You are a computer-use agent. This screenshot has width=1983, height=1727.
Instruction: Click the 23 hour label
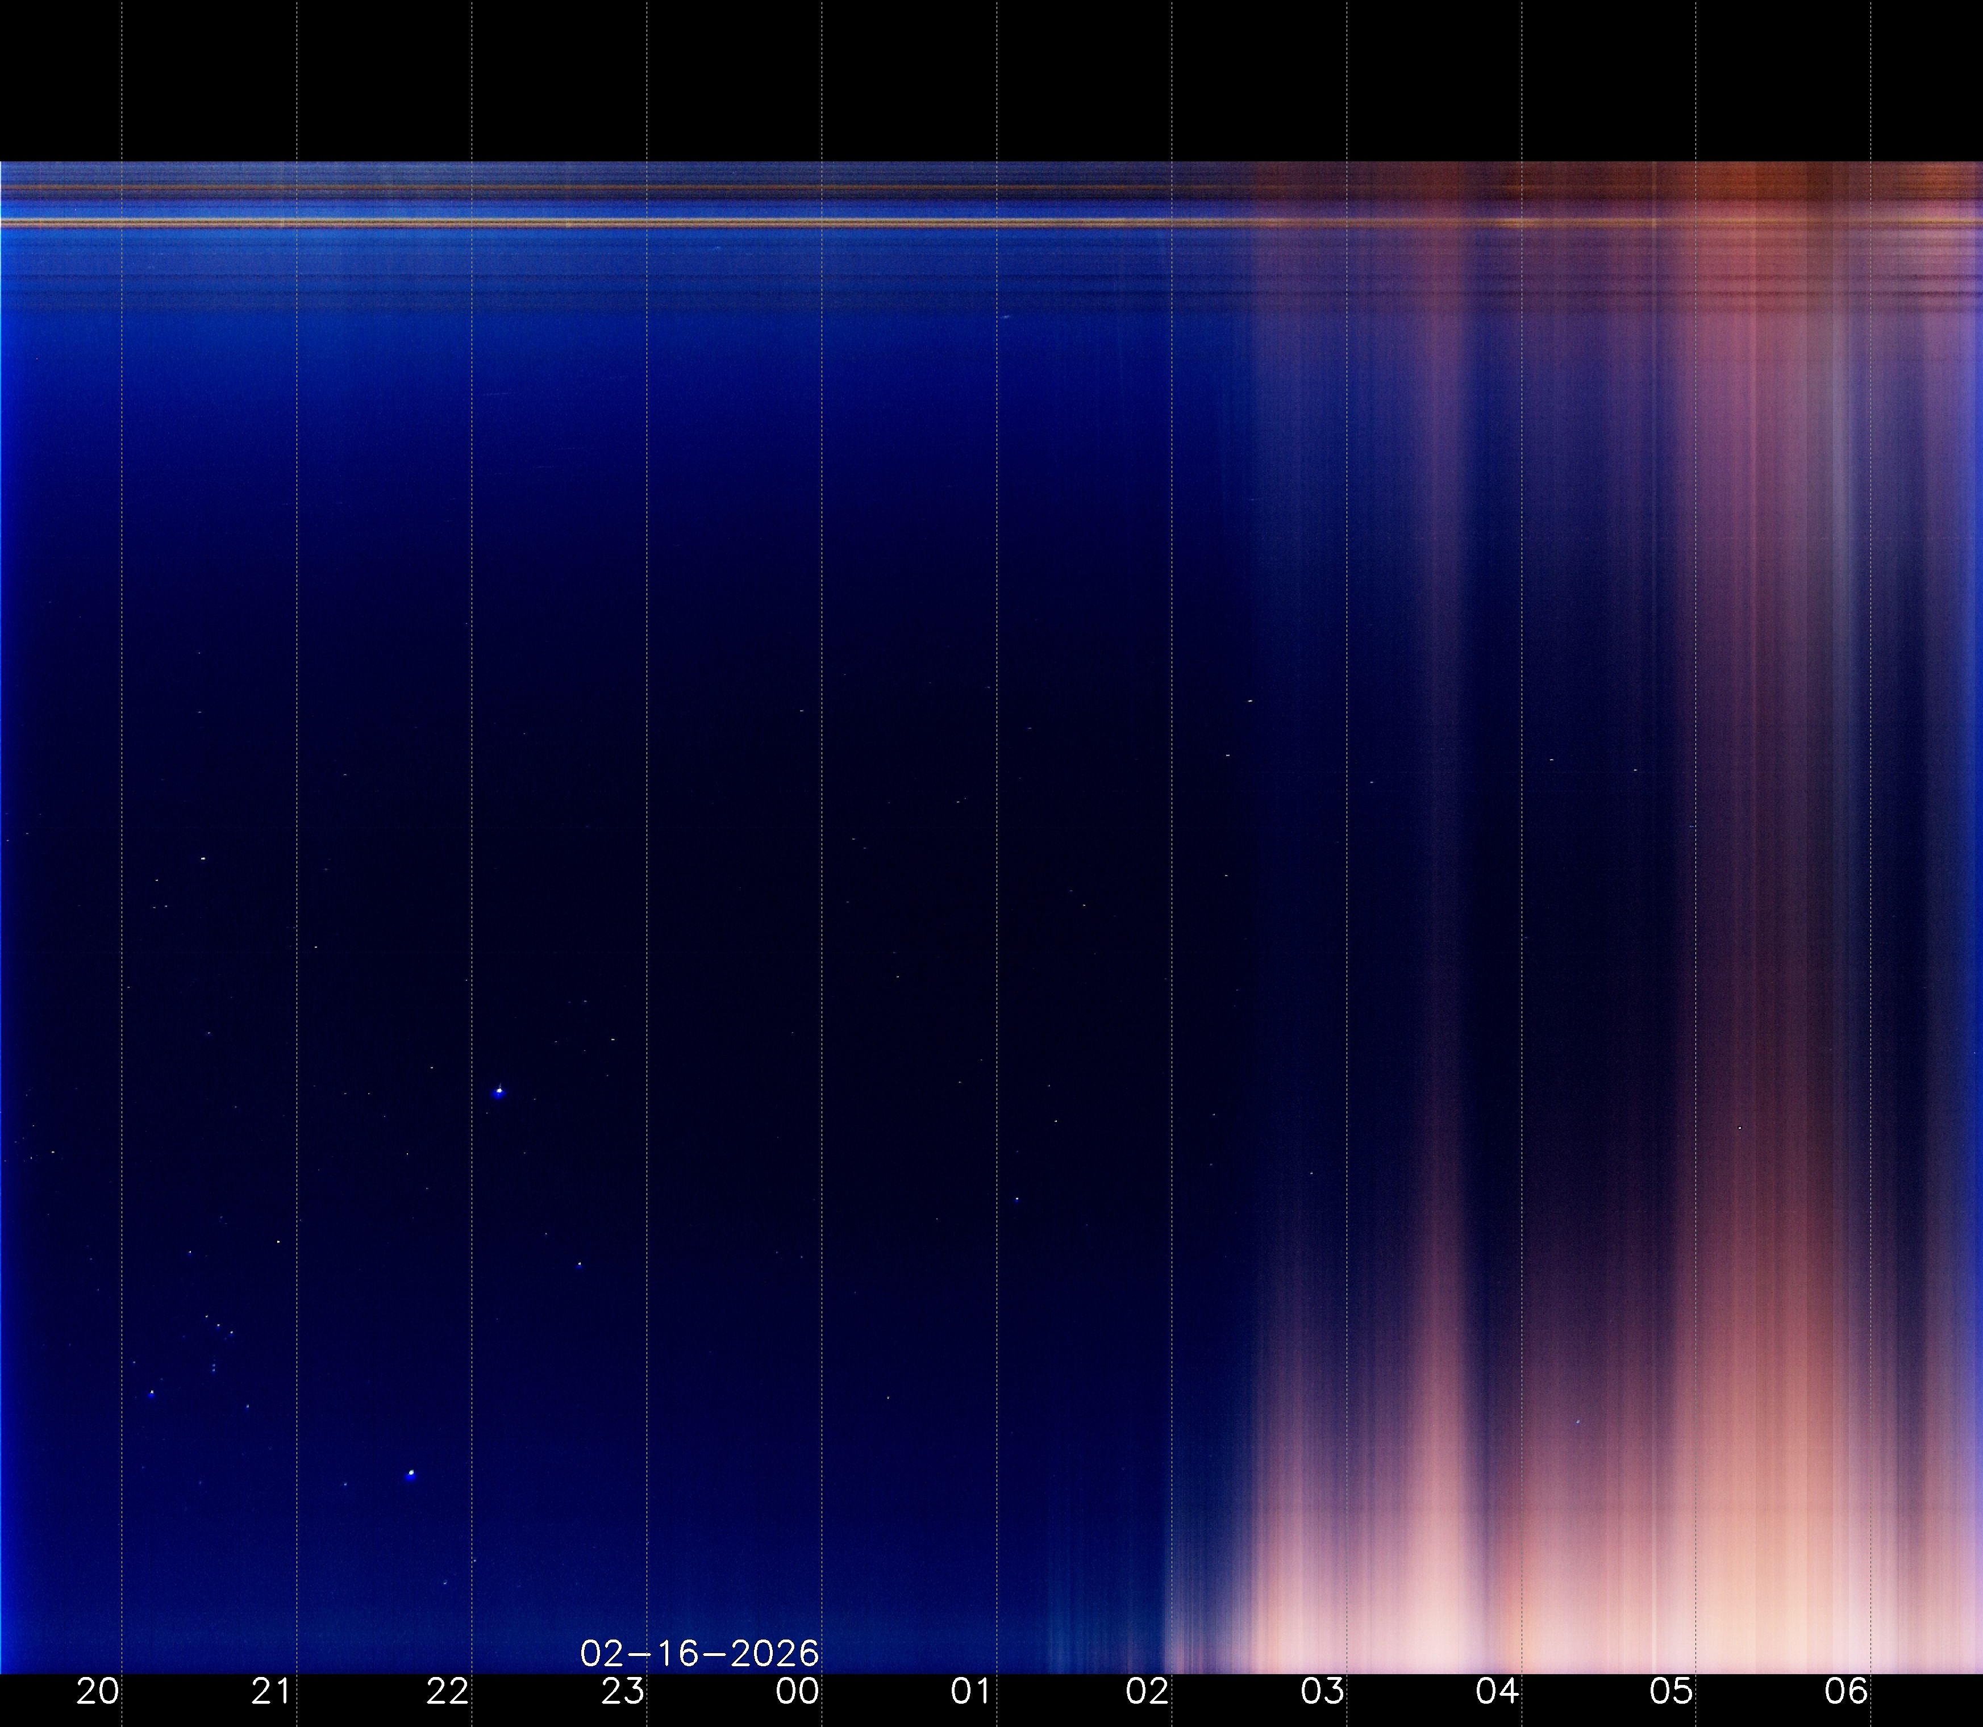pyautogui.click(x=623, y=1691)
